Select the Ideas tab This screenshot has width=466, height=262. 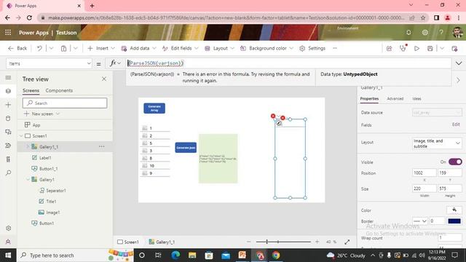[x=416, y=99]
